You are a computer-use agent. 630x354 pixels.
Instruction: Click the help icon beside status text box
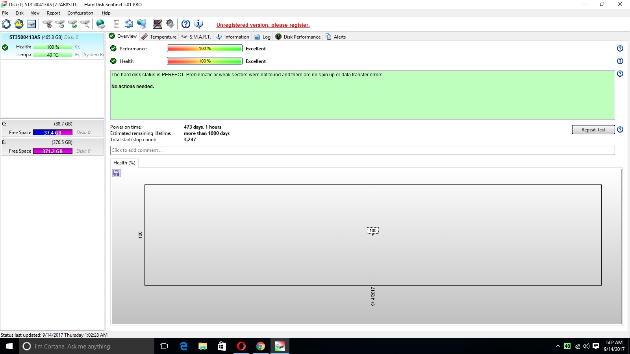[620, 74]
